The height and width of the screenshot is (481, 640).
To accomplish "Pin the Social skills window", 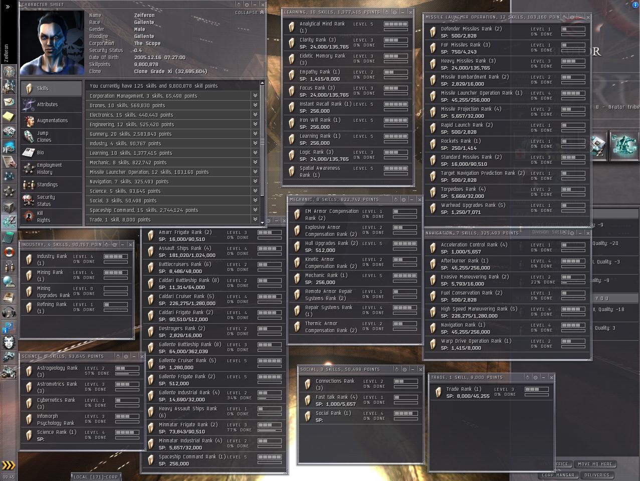I will coord(404,369).
